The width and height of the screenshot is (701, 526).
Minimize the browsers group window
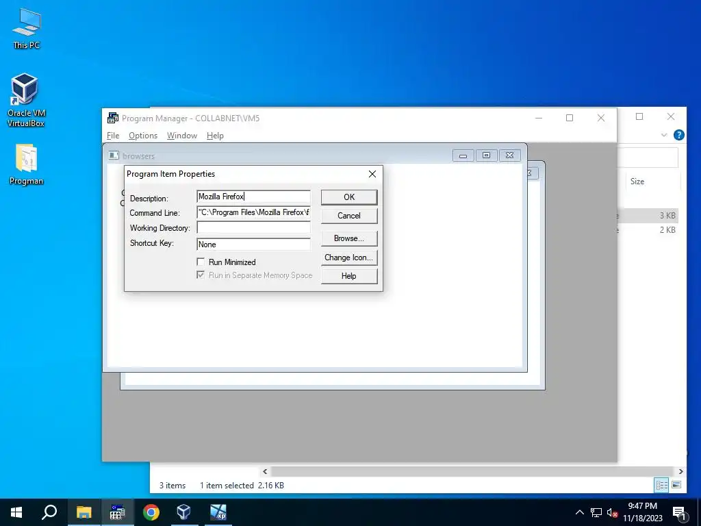coord(463,155)
